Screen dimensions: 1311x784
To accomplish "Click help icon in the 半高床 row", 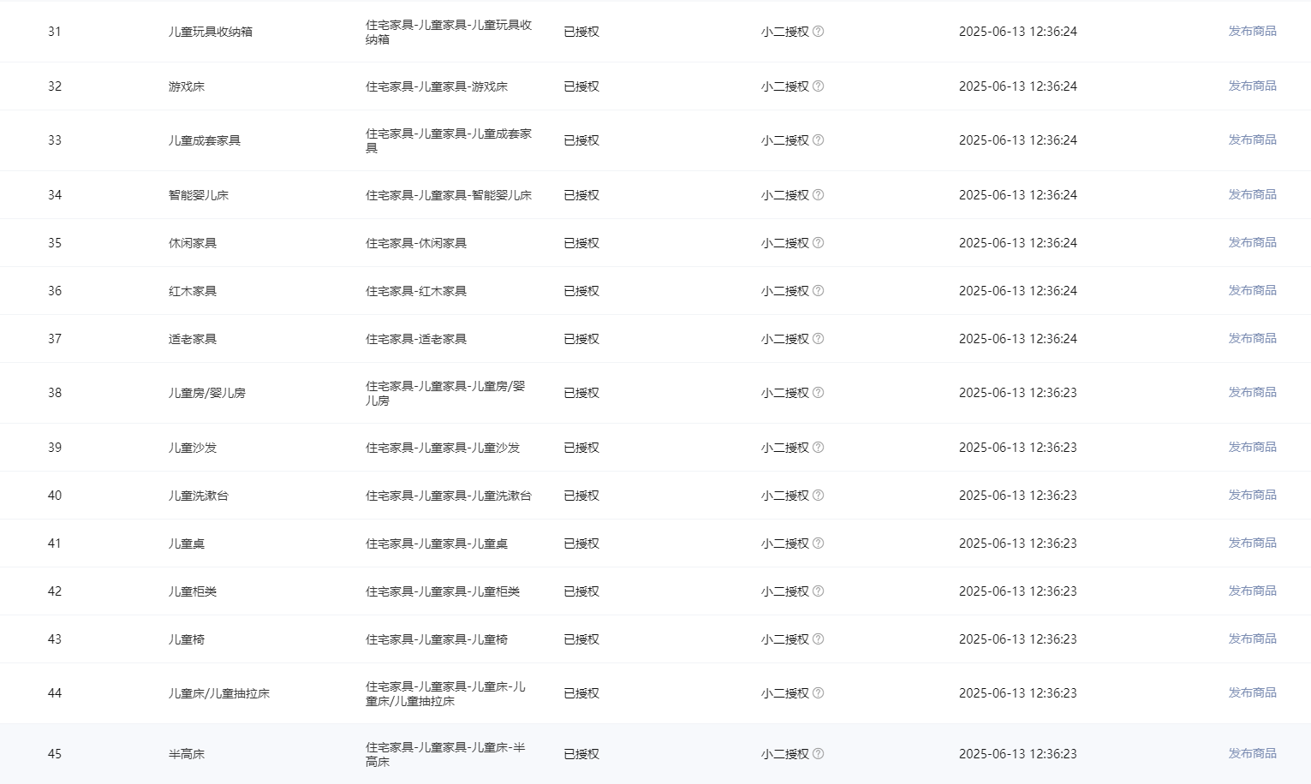I will click(818, 754).
